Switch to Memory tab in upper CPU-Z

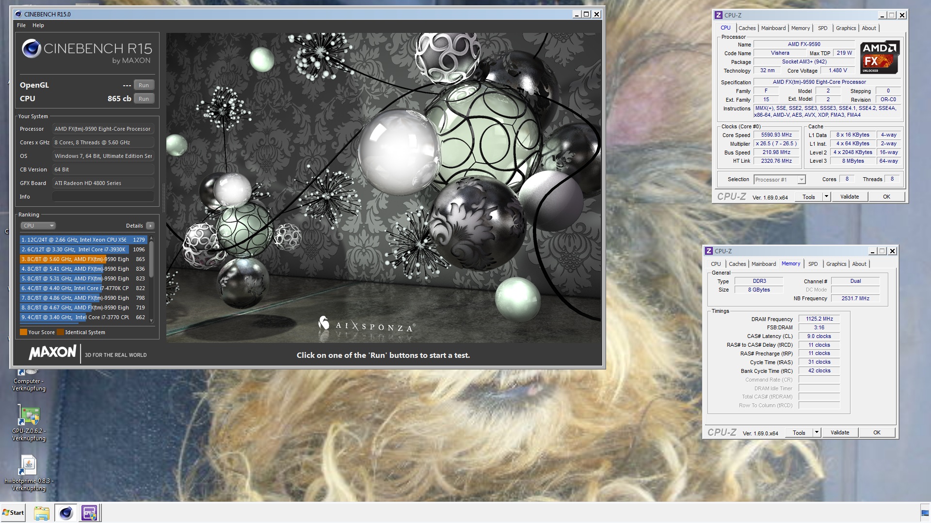[x=801, y=28]
